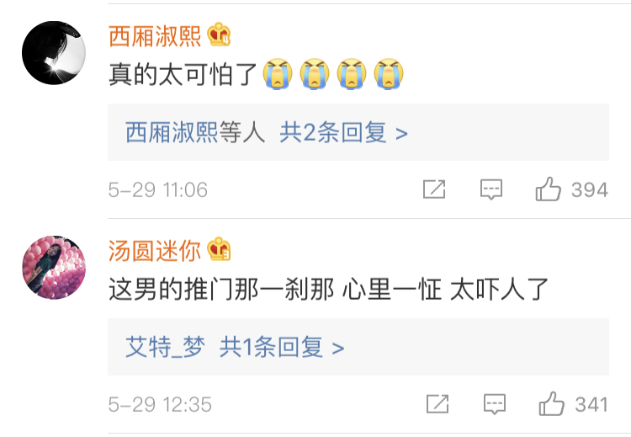The width and height of the screenshot is (631, 437).
Task: Open the username 西厢淑熙 in orange
Action: tap(155, 36)
